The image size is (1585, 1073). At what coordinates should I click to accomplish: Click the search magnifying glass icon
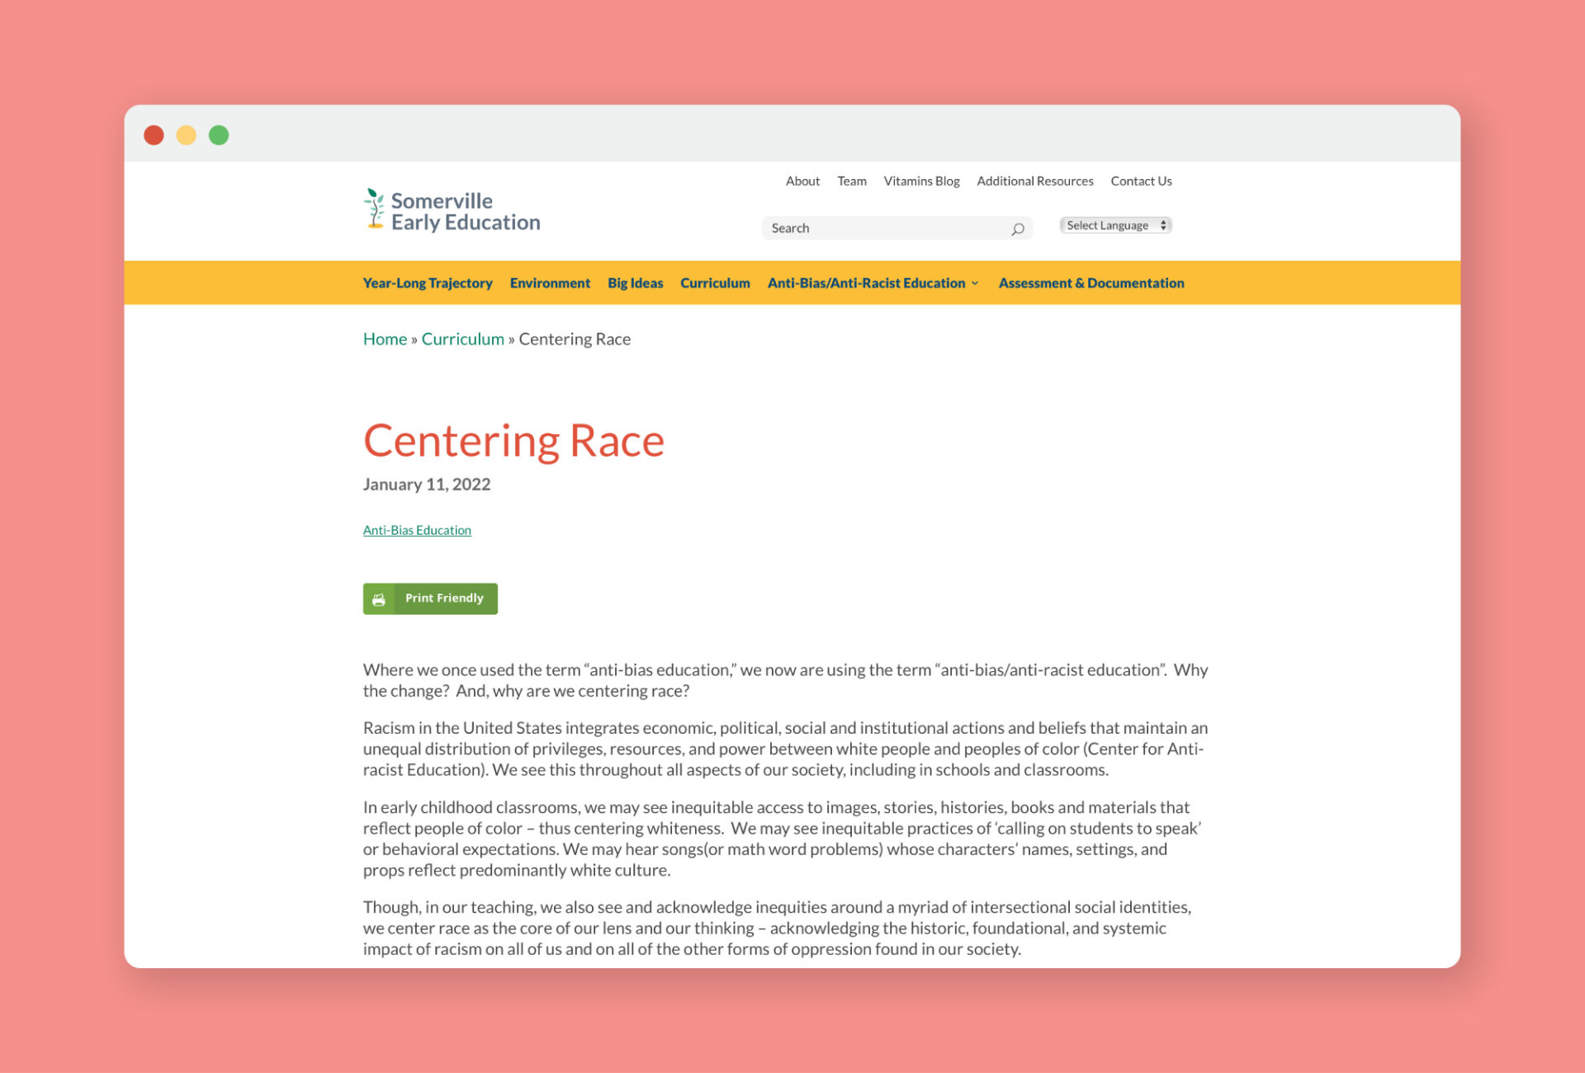pos(1018,228)
